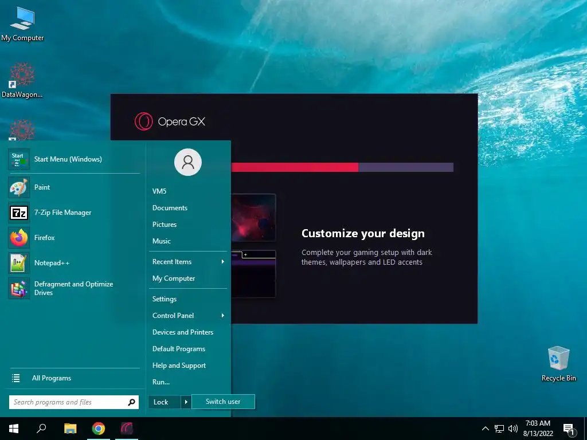Select the My Computer desktop icon
The width and height of the screenshot is (587, 440).
tap(22, 23)
